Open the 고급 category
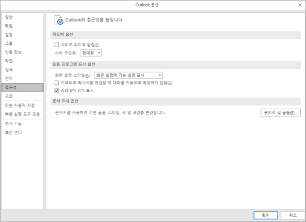 (22, 96)
